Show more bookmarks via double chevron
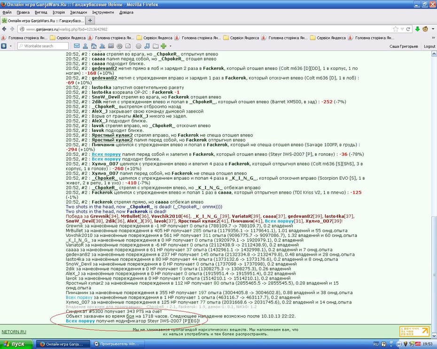This screenshot has height=349, width=437. (433, 38)
